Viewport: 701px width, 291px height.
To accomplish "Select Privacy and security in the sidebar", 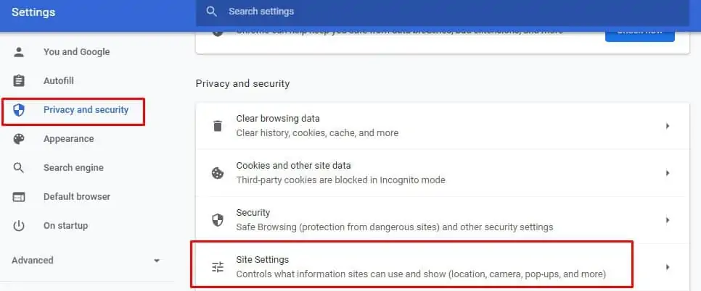I will click(x=86, y=110).
